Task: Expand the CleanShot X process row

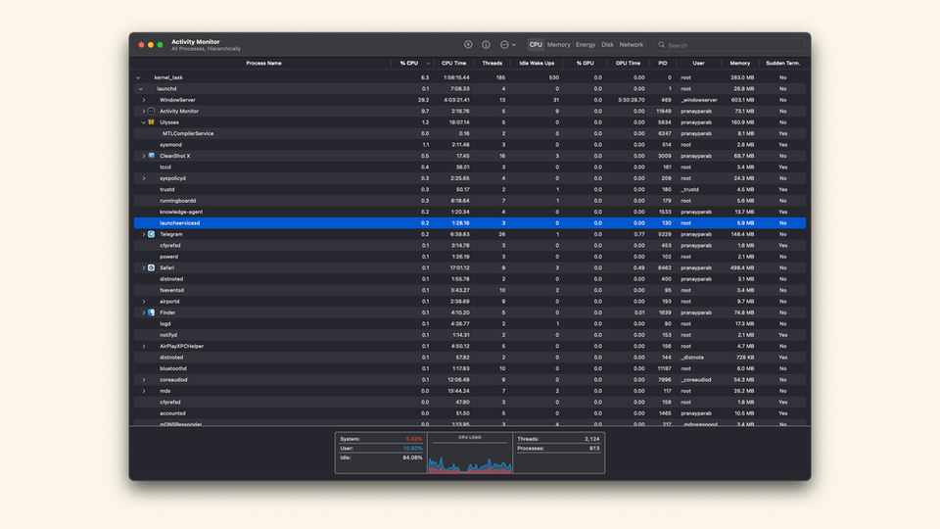Action: click(144, 156)
